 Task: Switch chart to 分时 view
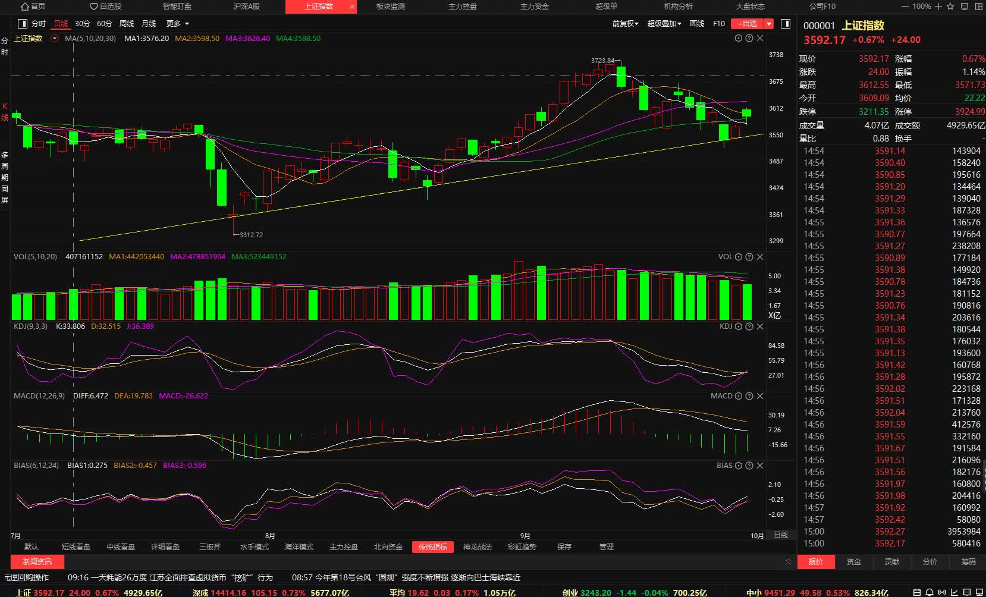point(39,24)
